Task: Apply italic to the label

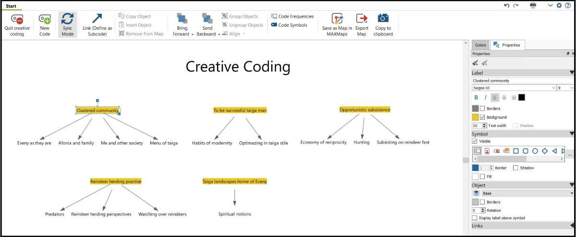Action: pyautogui.click(x=485, y=97)
